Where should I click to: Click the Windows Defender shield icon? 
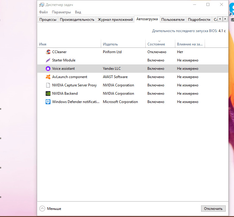(48, 102)
